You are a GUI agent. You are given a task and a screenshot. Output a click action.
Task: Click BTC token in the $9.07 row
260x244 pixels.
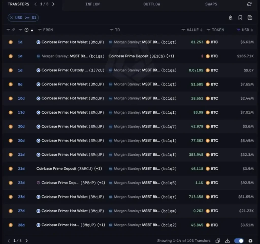[x=212, y=70]
